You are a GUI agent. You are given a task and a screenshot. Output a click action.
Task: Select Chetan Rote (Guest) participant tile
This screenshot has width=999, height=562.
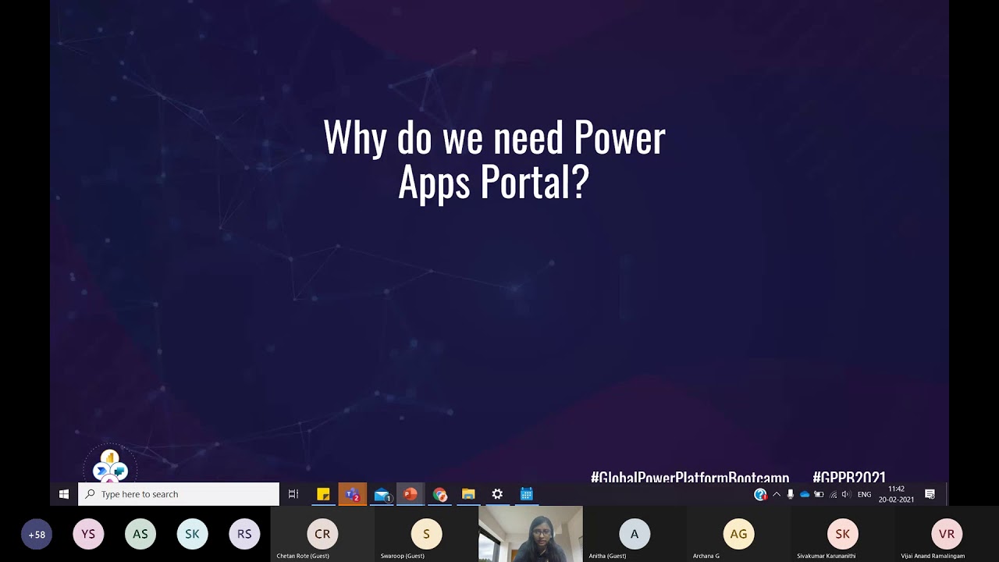click(x=322, y=534)
